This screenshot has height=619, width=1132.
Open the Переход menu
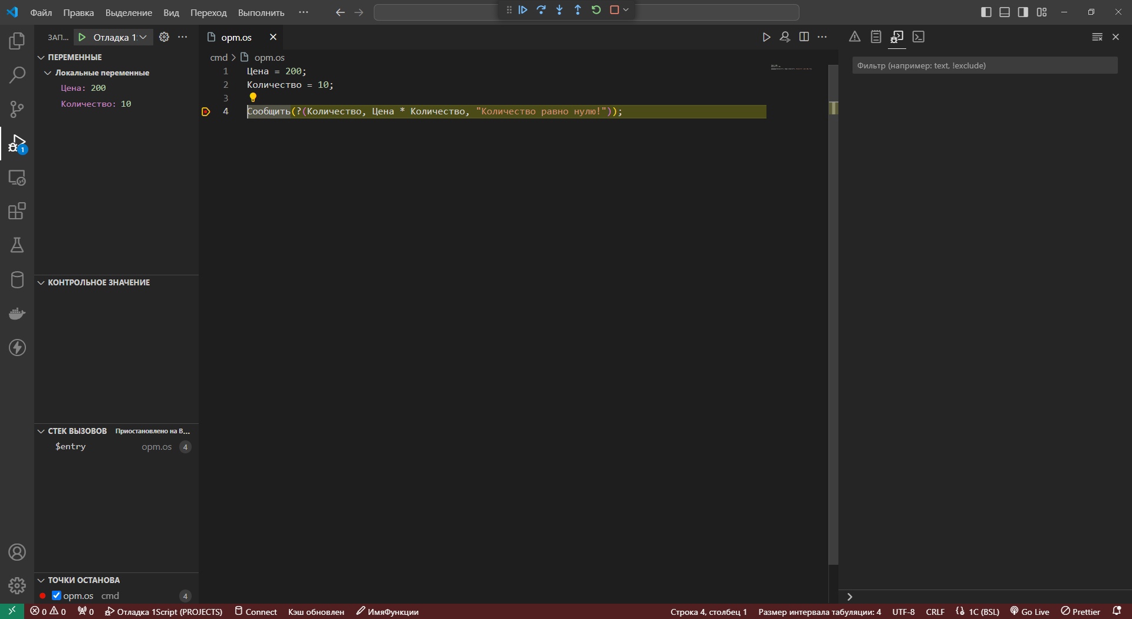[x=208, y=12]
